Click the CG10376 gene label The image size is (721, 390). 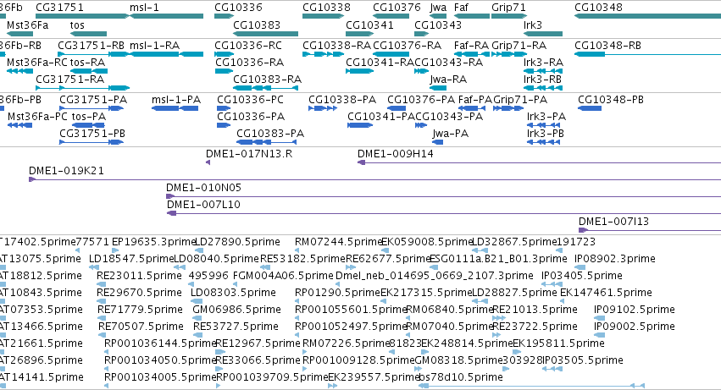397,8
